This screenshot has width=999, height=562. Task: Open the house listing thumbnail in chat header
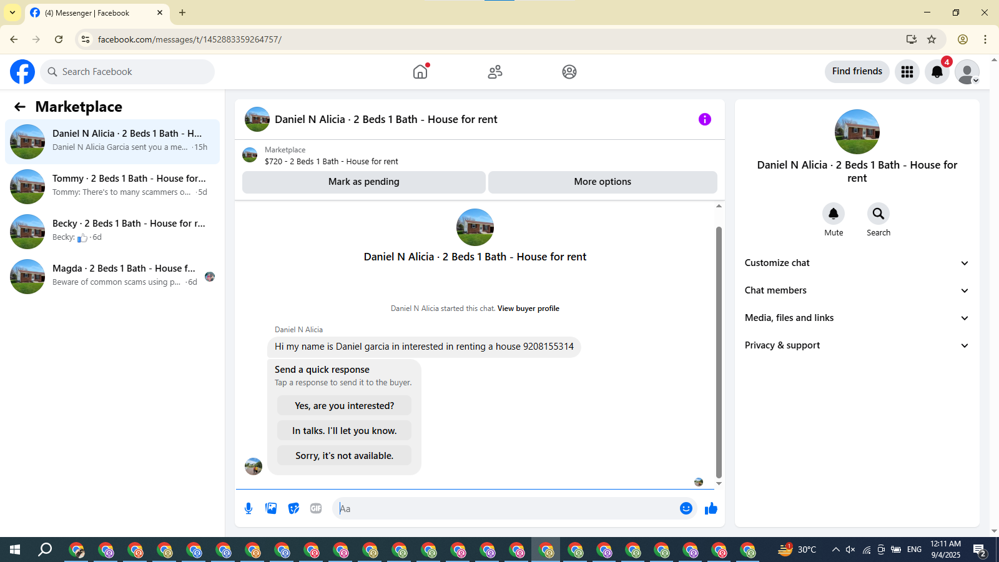coord(257,119)
